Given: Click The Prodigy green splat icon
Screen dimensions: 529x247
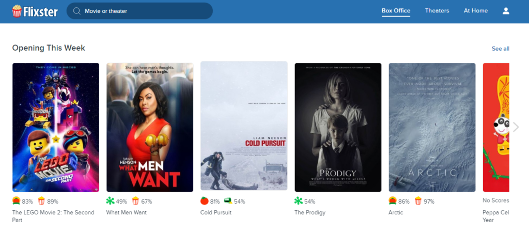Looking at the screenshot, I should 299,201.
